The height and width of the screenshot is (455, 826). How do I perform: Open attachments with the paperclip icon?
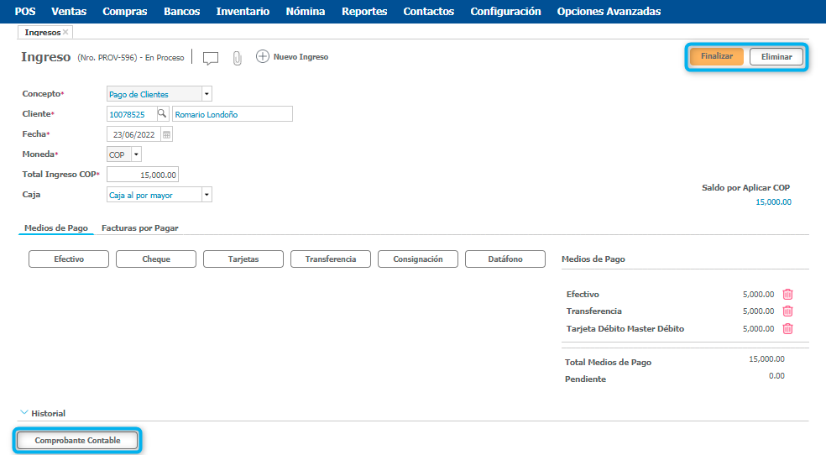pos(237,58)
